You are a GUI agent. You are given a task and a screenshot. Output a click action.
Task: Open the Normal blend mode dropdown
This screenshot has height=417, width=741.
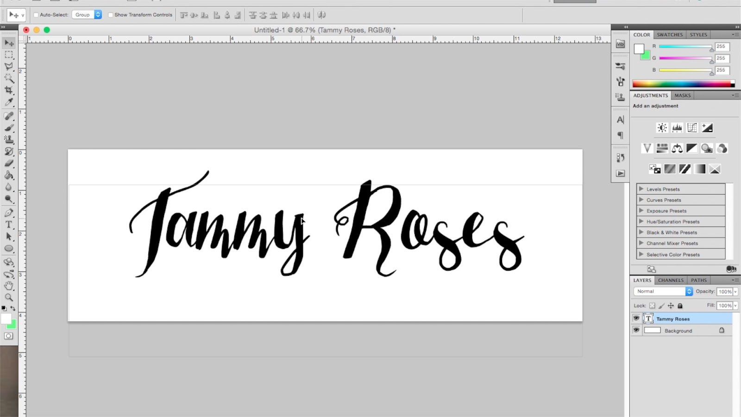click(663, 291)
